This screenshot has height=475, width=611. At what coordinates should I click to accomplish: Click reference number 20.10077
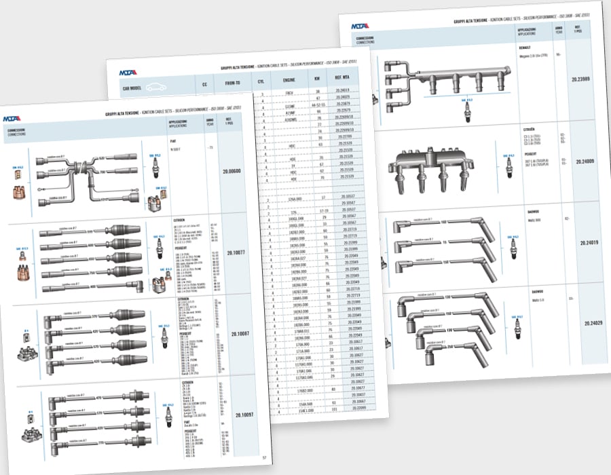(x=236, y=252)
